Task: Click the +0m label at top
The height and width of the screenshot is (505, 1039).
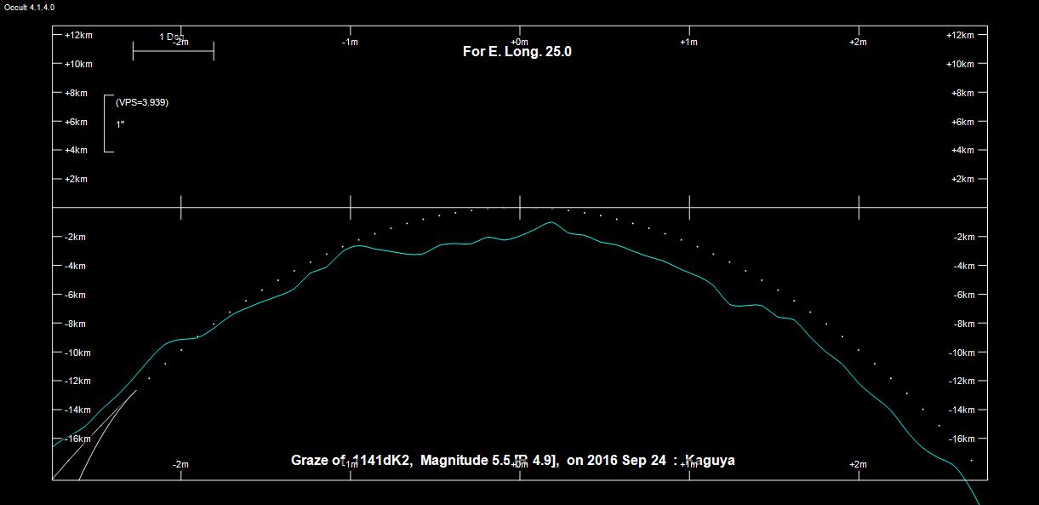Action: [x=519, y=42]
